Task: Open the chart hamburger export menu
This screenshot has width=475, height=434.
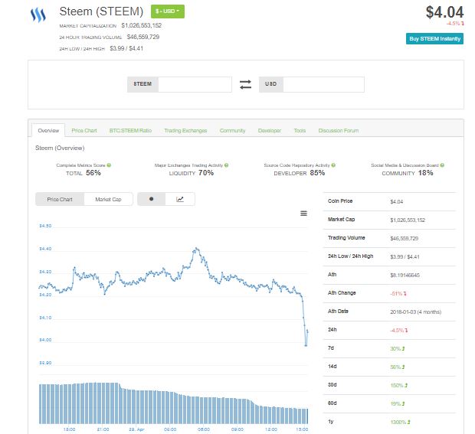Action: (303, 214)
